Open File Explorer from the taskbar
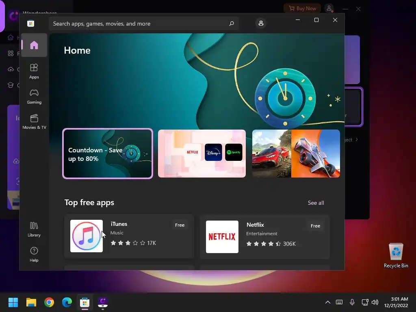Viewport: 416px width, 312px height. [31, 302]
